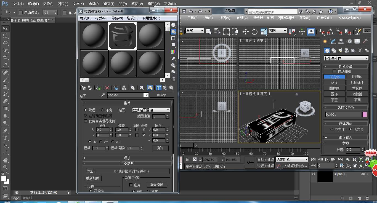
Task: Click 自动关键点 auto key button
Action: [266, 159]
